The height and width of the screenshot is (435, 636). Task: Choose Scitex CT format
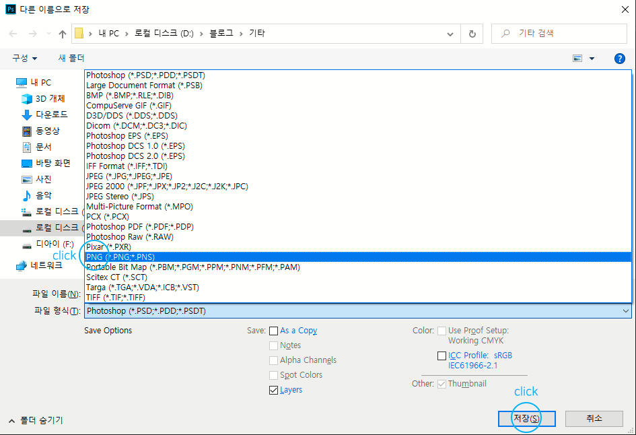click(358, 277)
